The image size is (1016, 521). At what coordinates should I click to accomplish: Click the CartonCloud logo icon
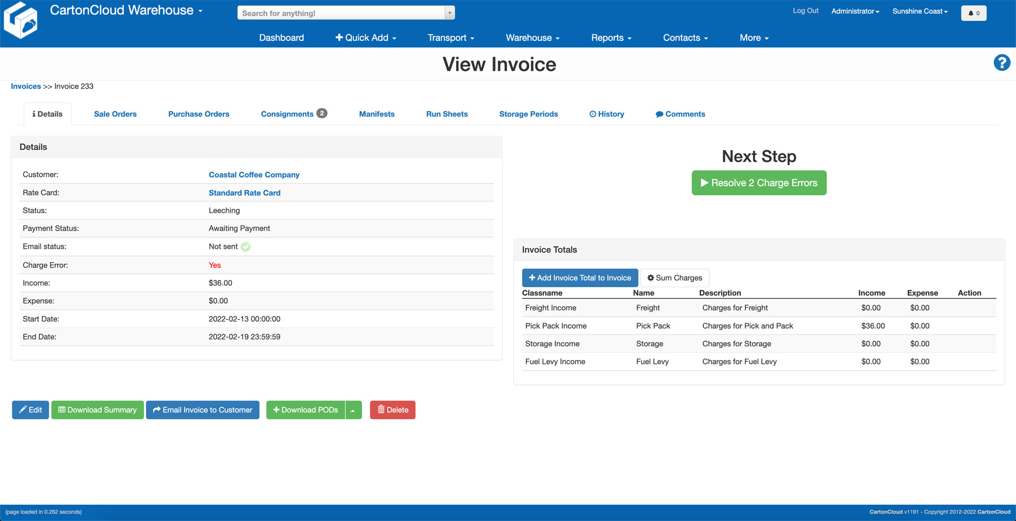pos(21,20)
